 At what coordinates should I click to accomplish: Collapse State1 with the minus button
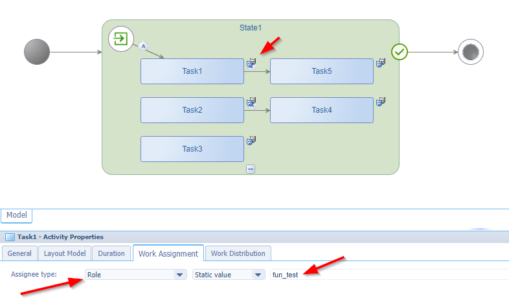[251, 169]
